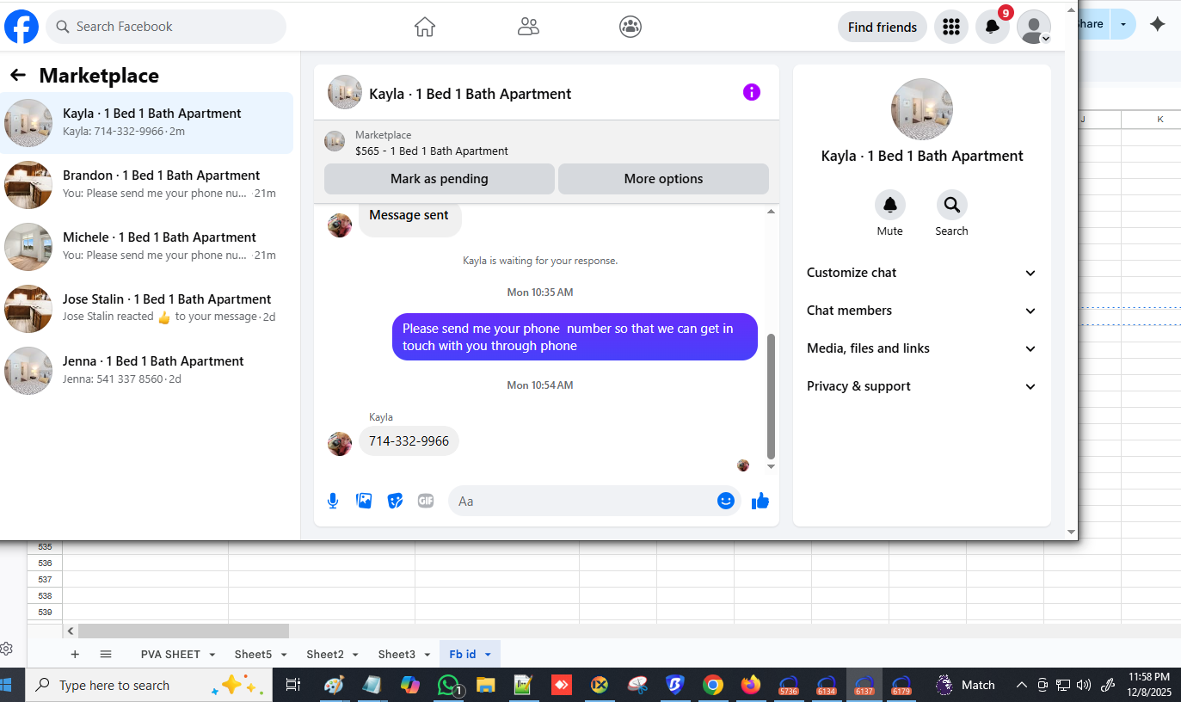
Task: Open the PVA SHEET tab dropdown arrow
Action: click(x=212, y=655)
